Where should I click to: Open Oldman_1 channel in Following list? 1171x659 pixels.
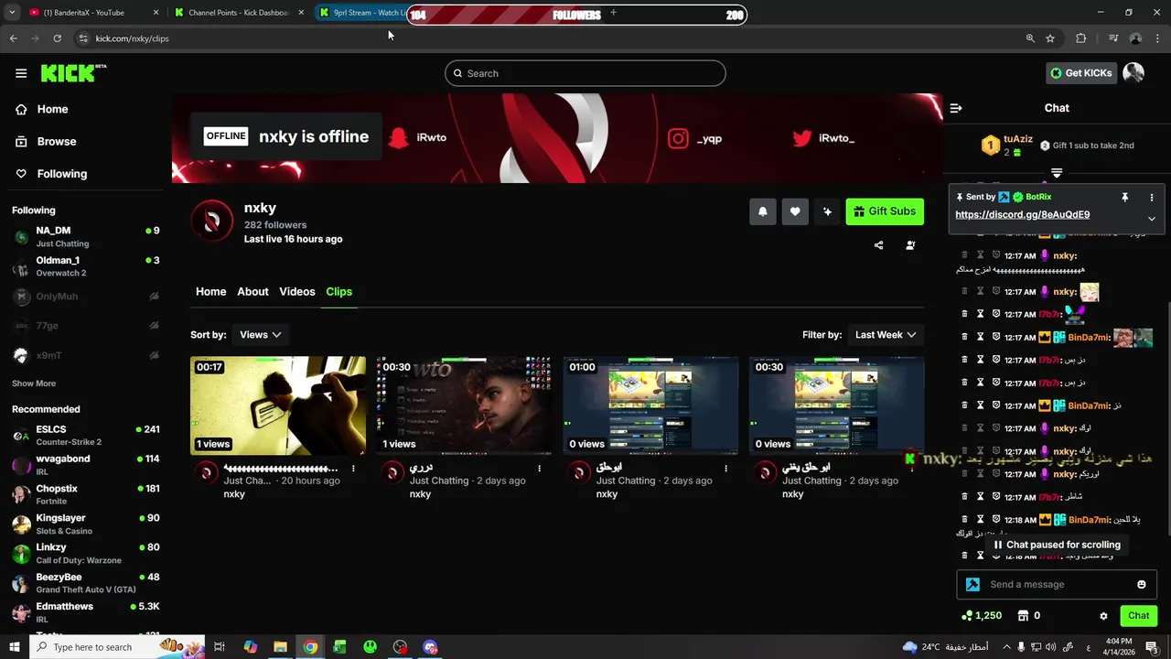[86, 266]
